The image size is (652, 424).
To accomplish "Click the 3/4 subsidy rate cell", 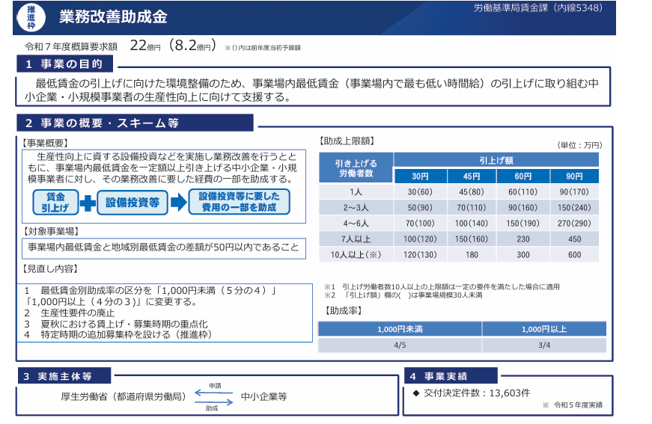I will [544, 345].
